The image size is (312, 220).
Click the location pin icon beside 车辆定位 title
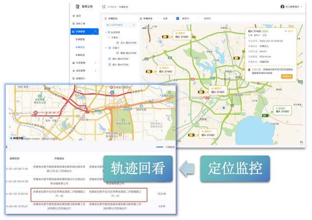coord(106,19)
